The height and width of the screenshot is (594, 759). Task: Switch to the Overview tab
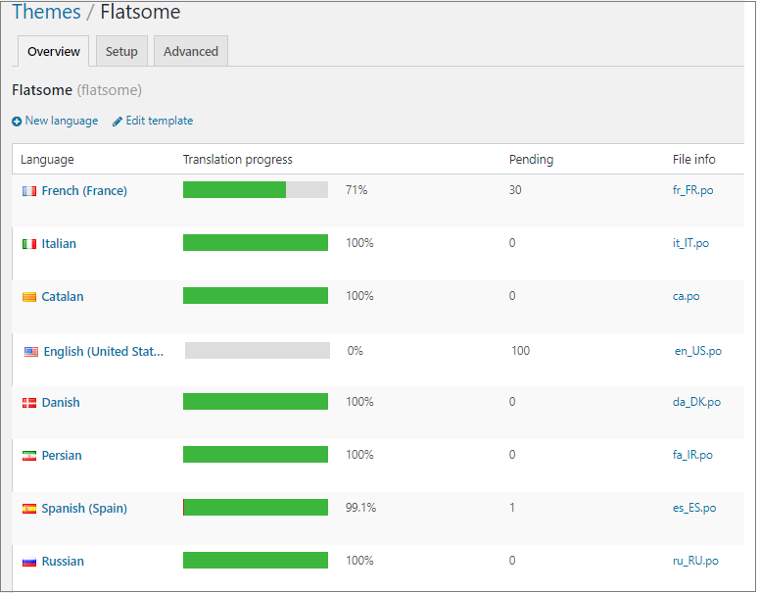pyautogui.click(x=53, y=51)
